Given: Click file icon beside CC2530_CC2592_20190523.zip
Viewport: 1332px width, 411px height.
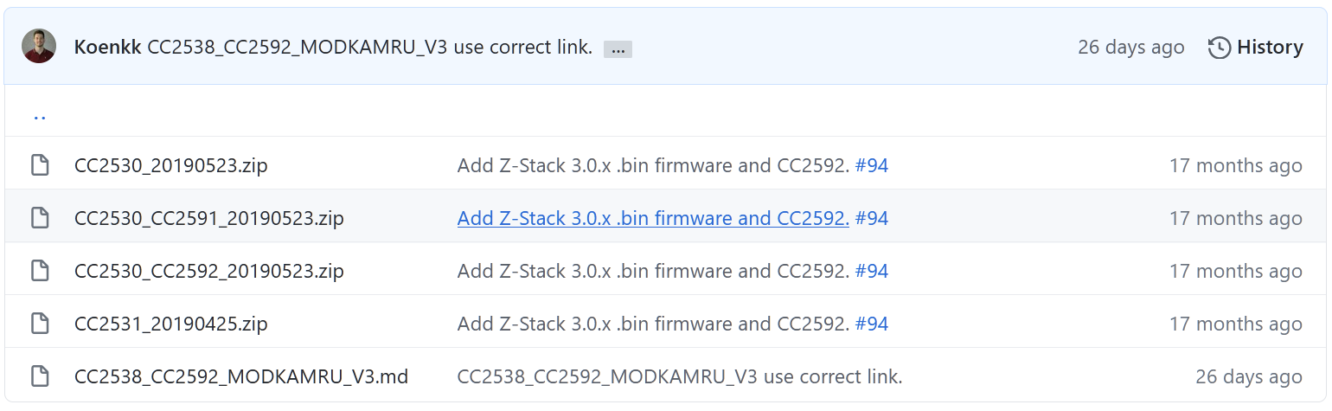Looking at the screenshot, I should click(x=40, y=271).
